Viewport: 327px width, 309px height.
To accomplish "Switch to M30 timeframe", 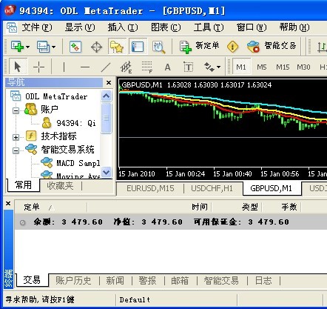I will click(303, 67).
